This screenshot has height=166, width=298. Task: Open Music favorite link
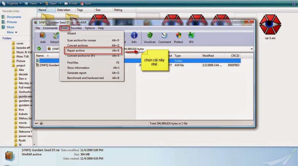[x=11, y=27]
